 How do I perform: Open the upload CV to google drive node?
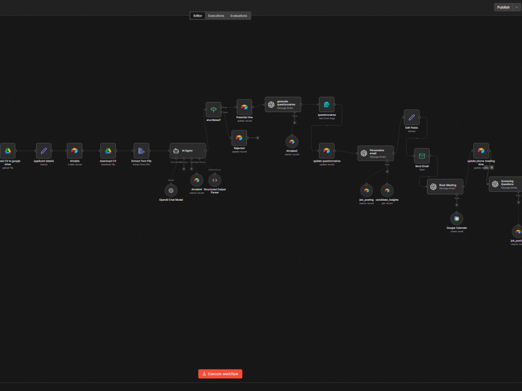(x=8, y=151)
